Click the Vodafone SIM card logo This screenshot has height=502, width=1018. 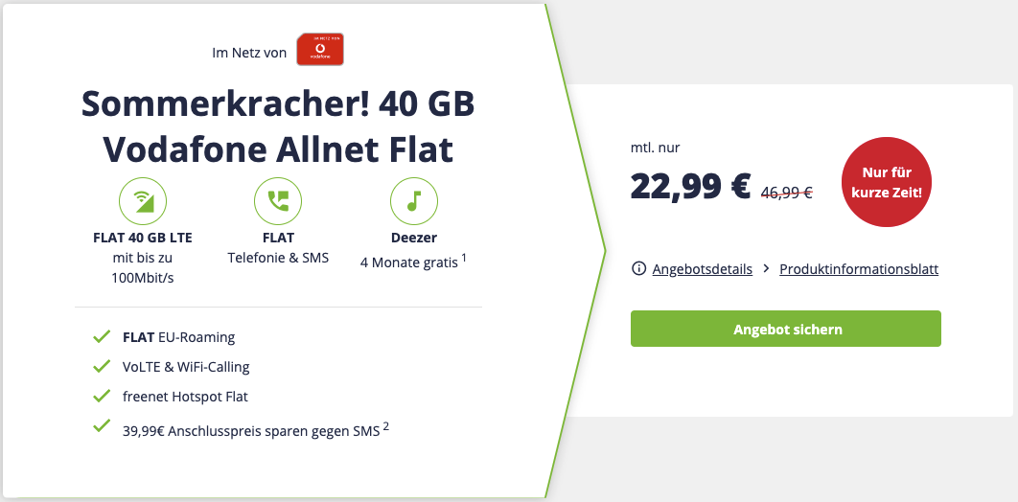pos(320,50)
